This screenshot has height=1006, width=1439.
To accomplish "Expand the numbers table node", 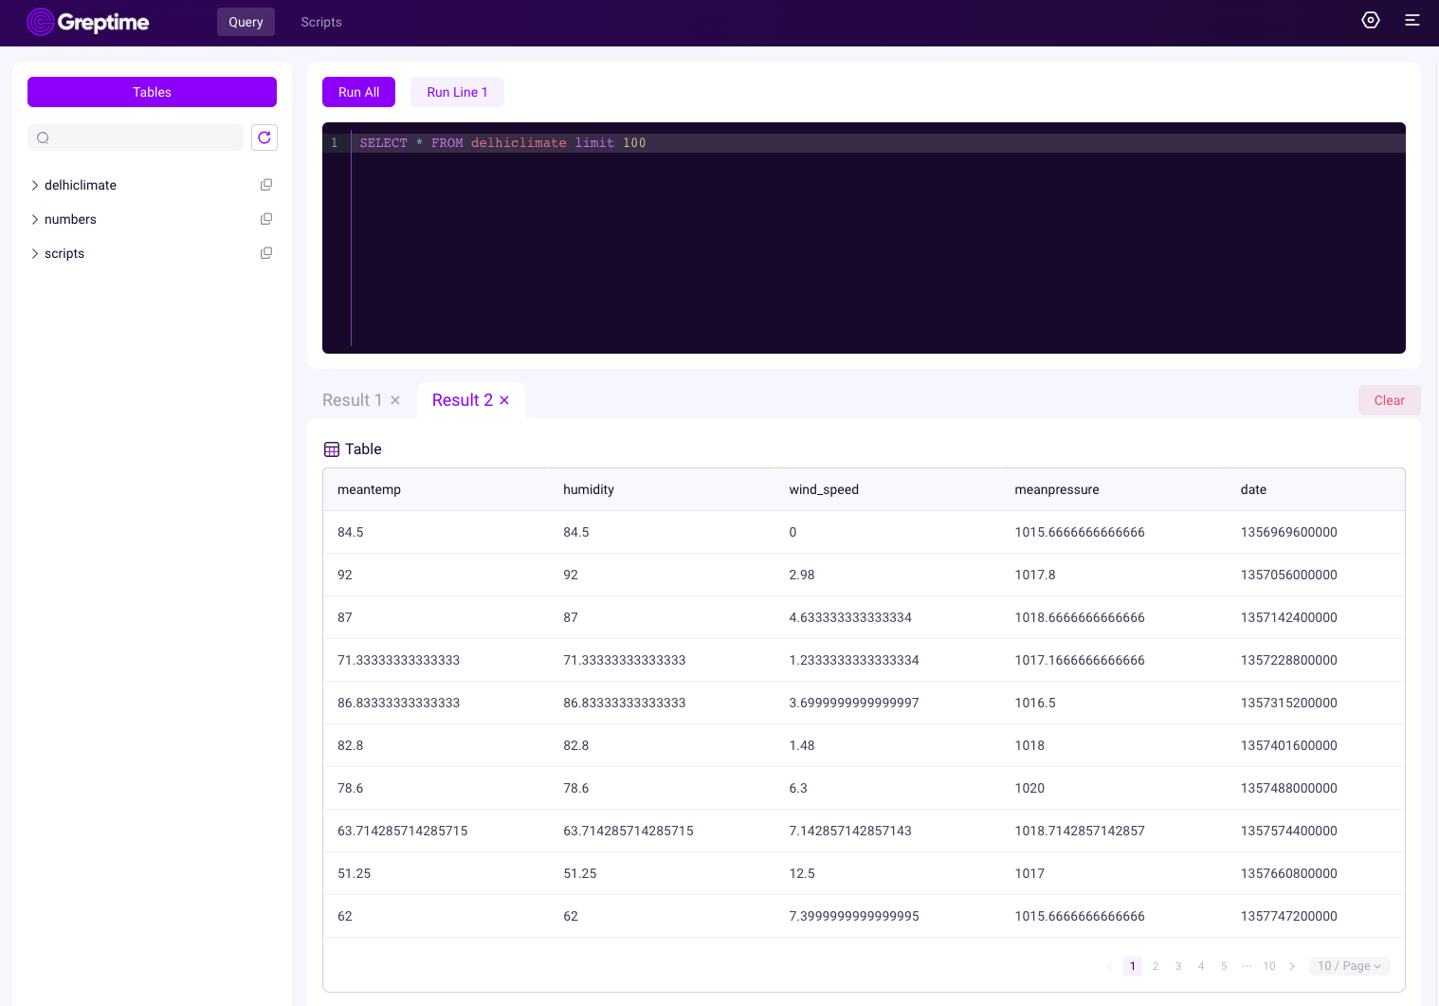I will click(x=35, y=219).
